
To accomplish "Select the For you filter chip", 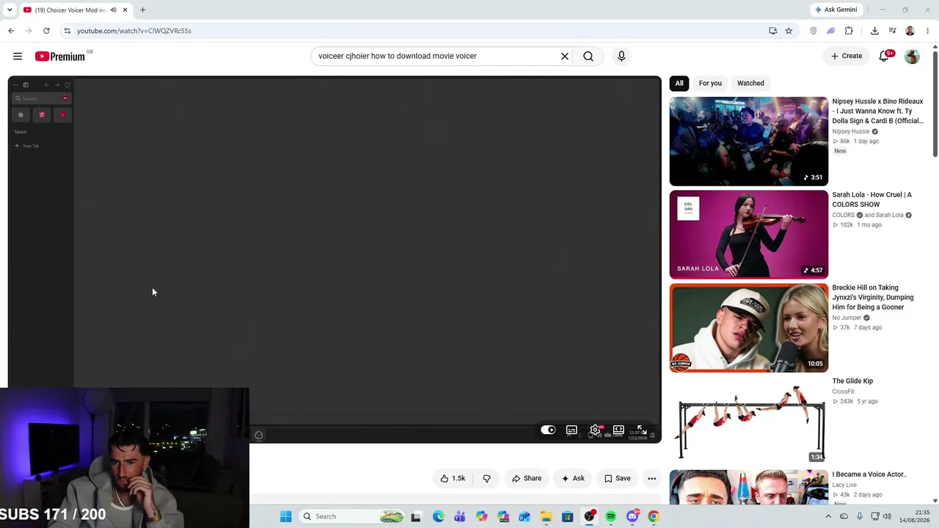I will pos(710,84).
